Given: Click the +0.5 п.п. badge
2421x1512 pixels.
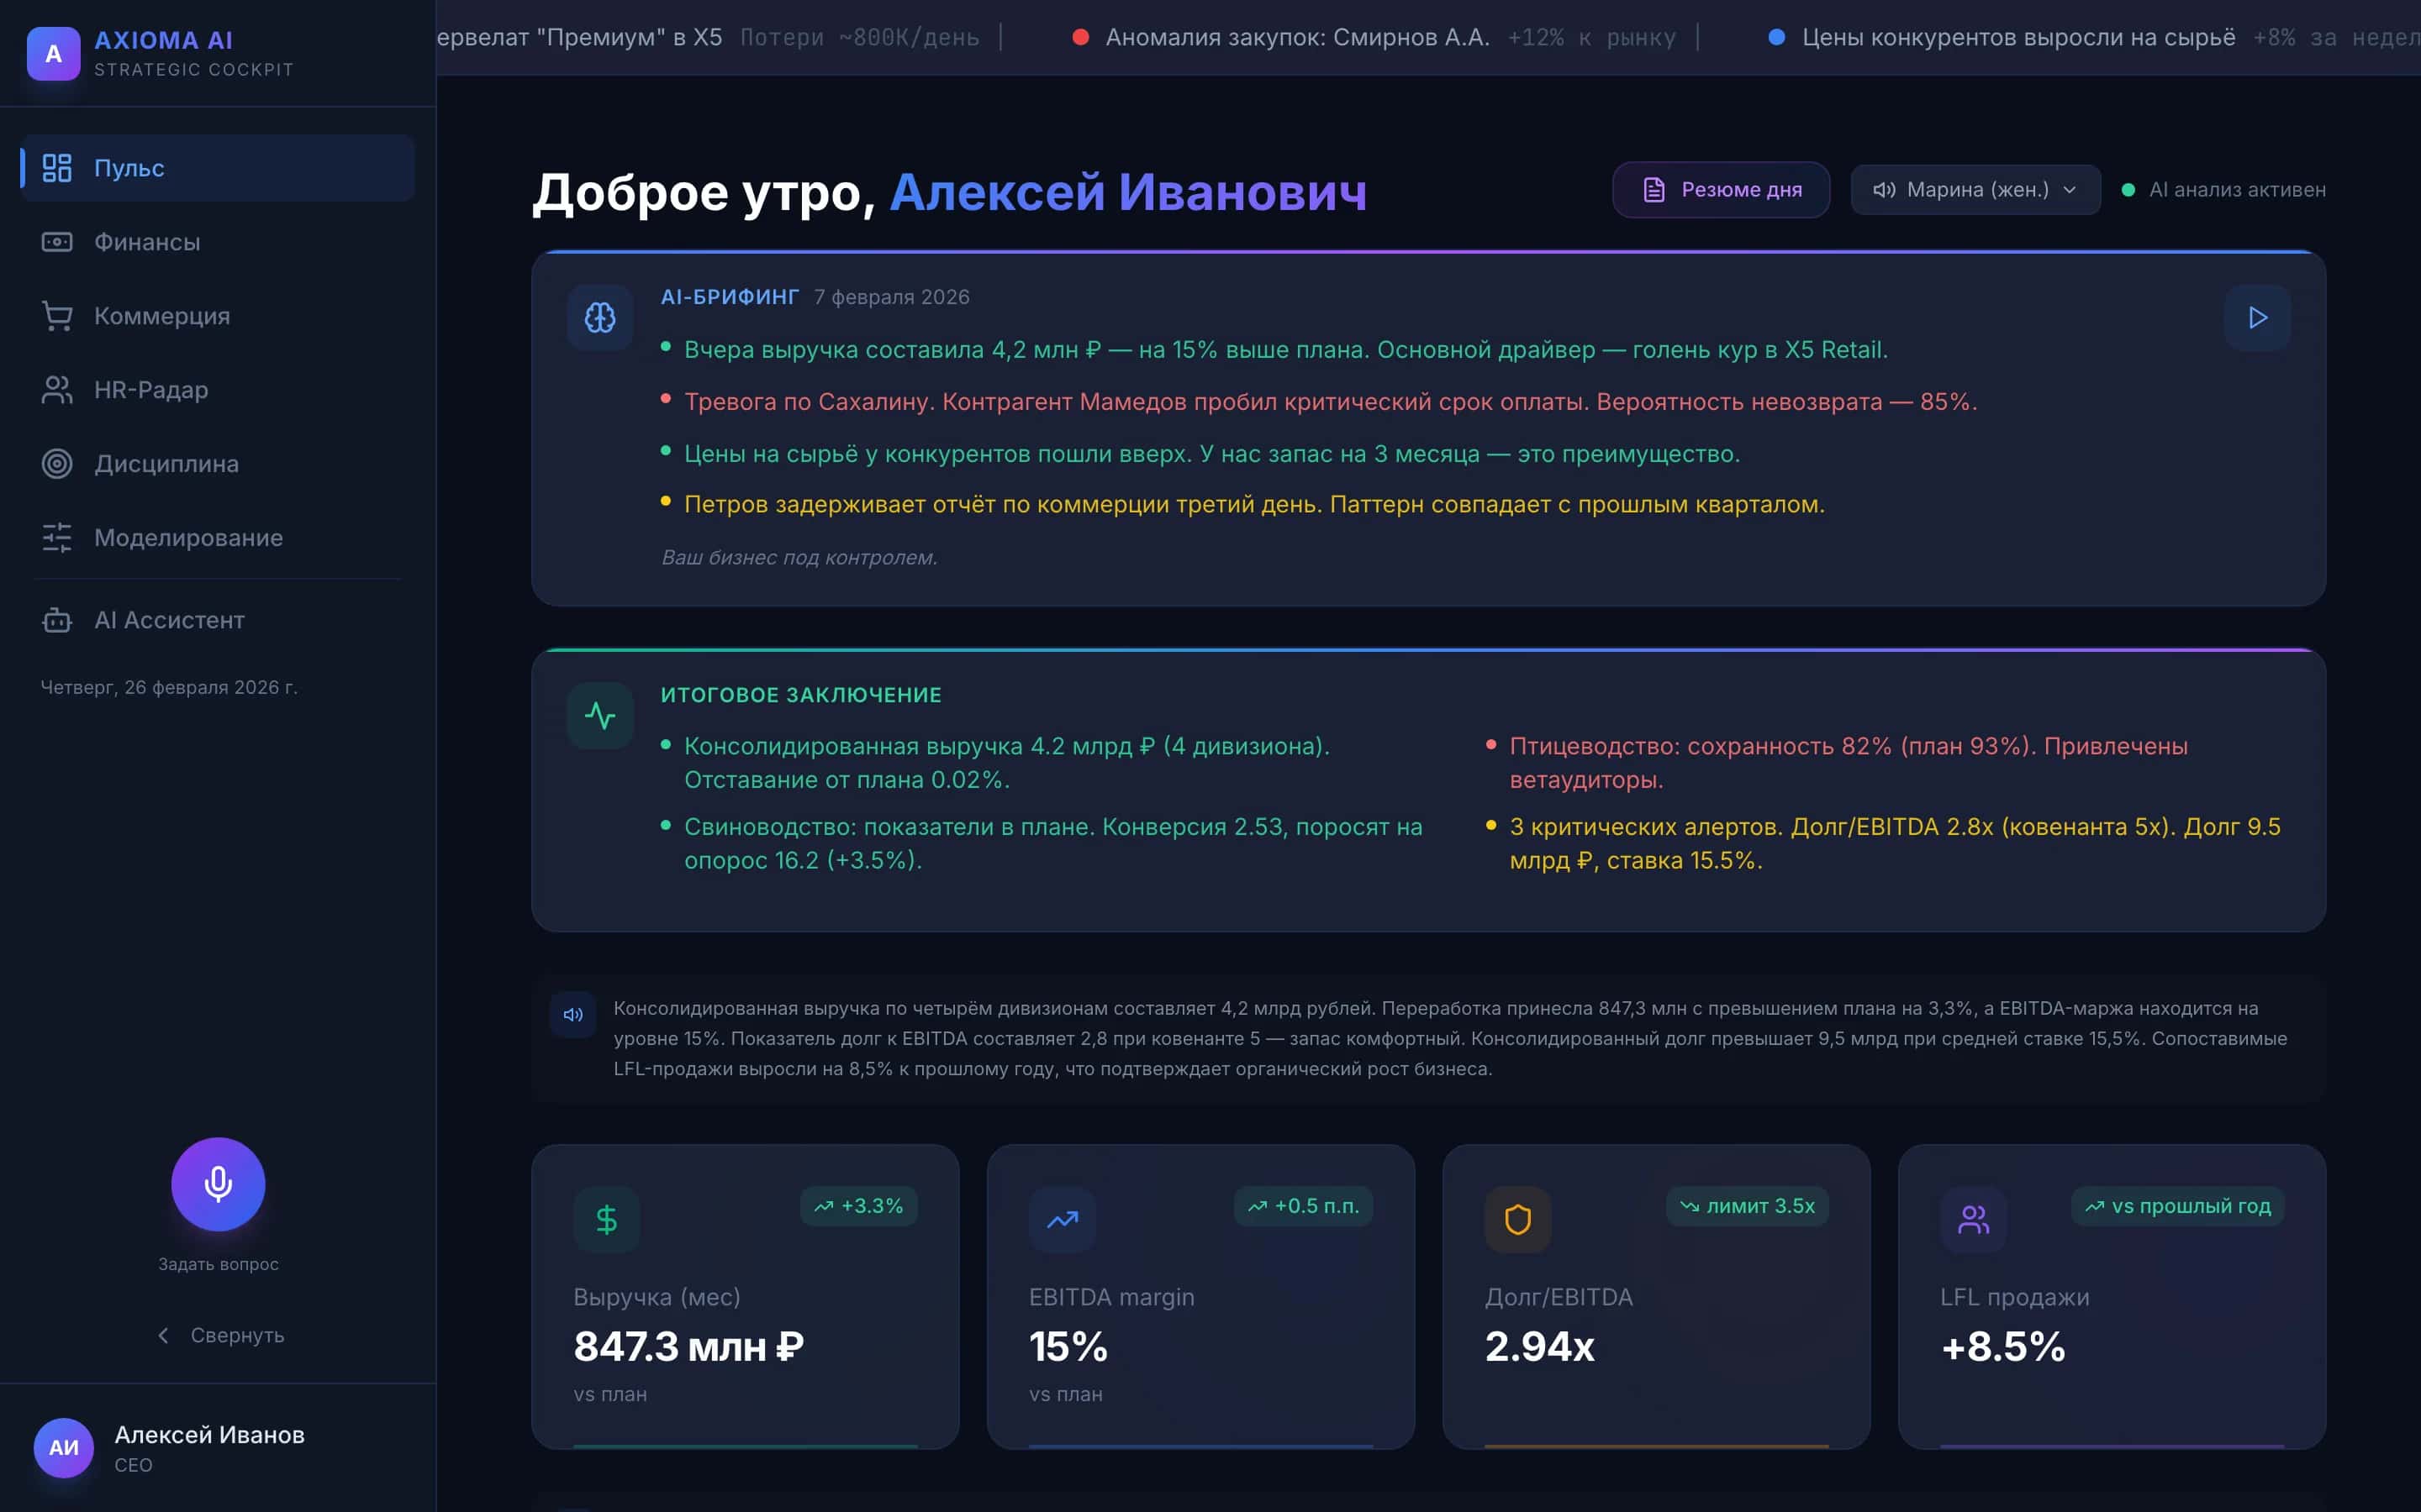Looking at the screenshot, I should point(1302,1206).
